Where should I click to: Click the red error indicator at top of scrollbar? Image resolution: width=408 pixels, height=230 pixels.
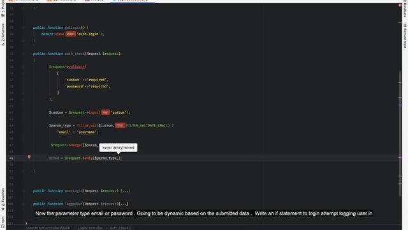click(400, 5)
